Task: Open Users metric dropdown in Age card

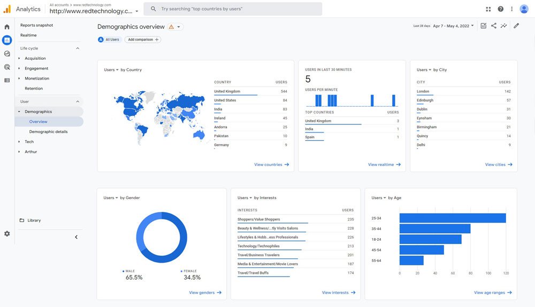Action: [379, 198]
